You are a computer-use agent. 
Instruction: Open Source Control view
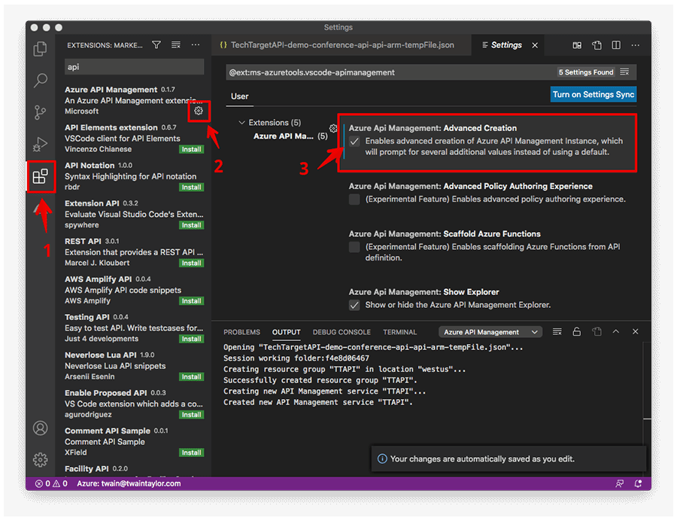[41, 113]
